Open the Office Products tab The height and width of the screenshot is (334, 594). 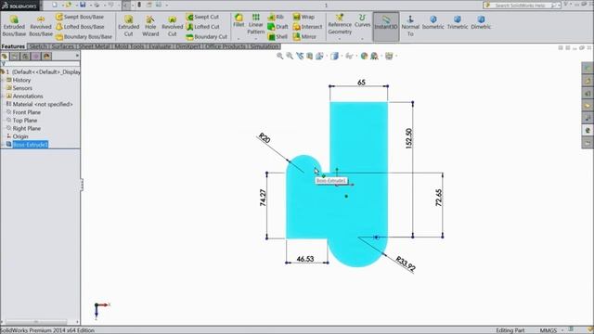pos(226,46)
